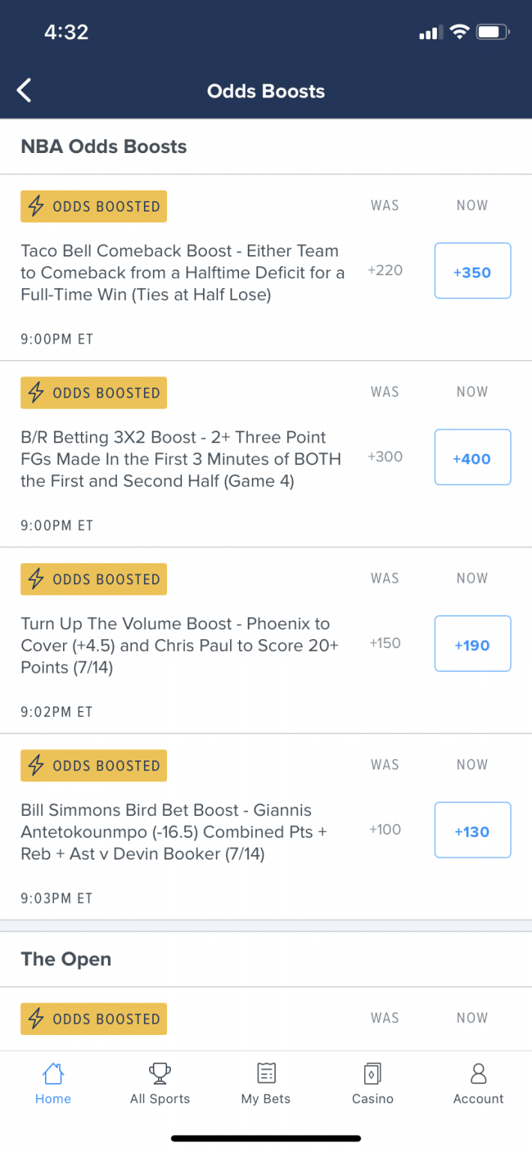Viewport: 532px width, 1152px height.
Task: Tap the Wi-Fi icon in the status bar
Action: click(459, 32)
